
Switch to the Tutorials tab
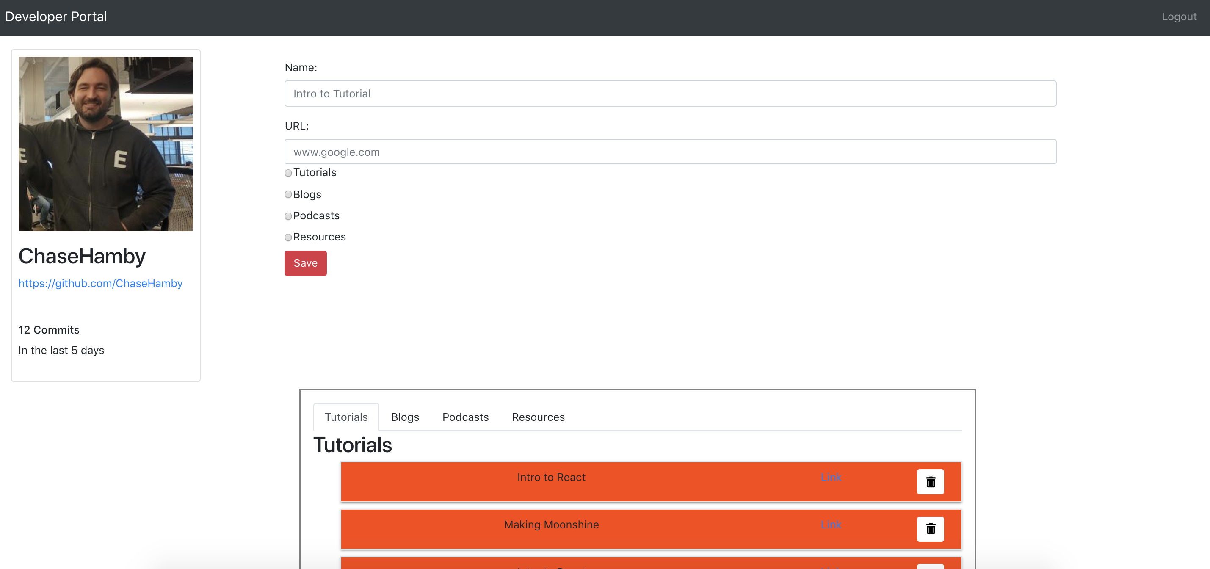pyautogui.click(x=346, y=417)
